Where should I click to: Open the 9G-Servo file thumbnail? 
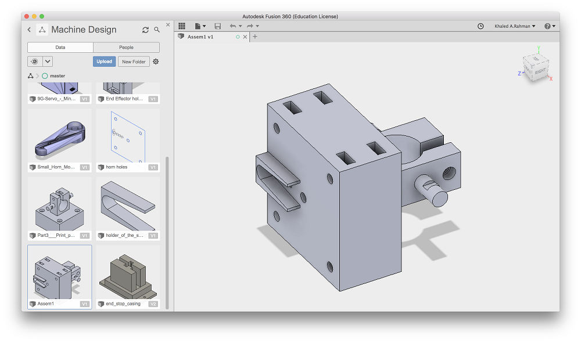(60, 88)
